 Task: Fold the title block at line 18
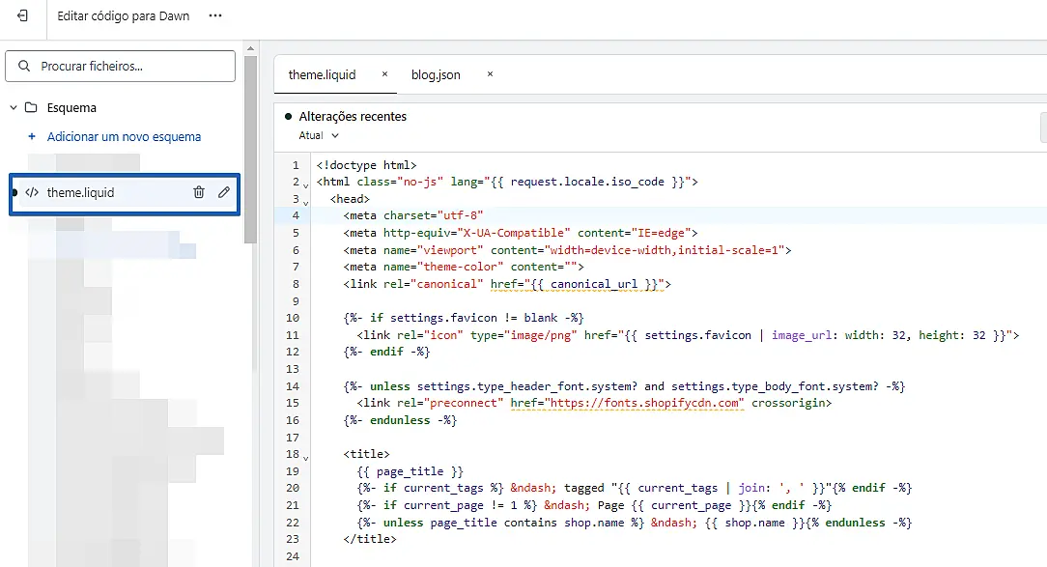click(x=306, y=457)
